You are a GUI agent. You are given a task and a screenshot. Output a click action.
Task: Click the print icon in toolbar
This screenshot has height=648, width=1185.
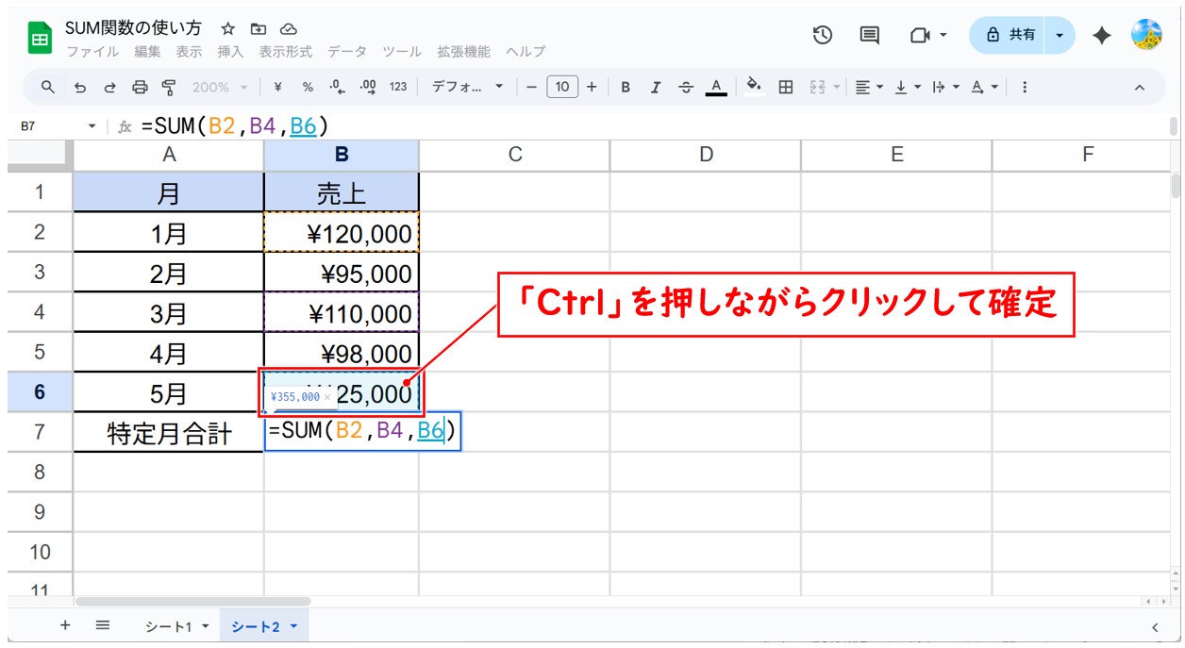coord(140,87)
